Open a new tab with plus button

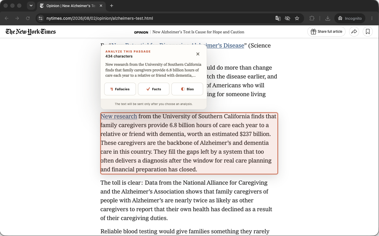[112, 6]
